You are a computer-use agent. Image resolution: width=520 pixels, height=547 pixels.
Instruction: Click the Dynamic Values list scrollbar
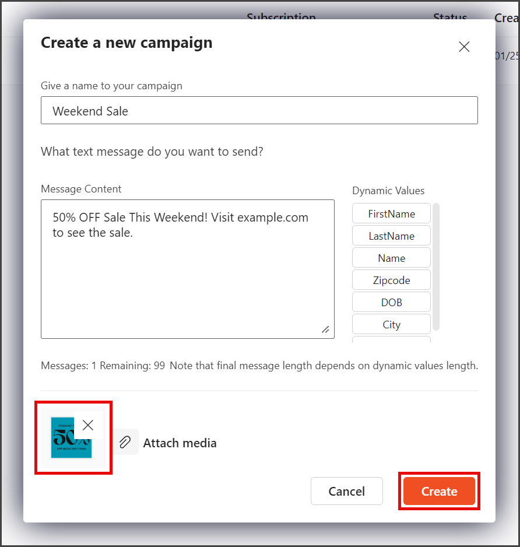coord(436,267)
